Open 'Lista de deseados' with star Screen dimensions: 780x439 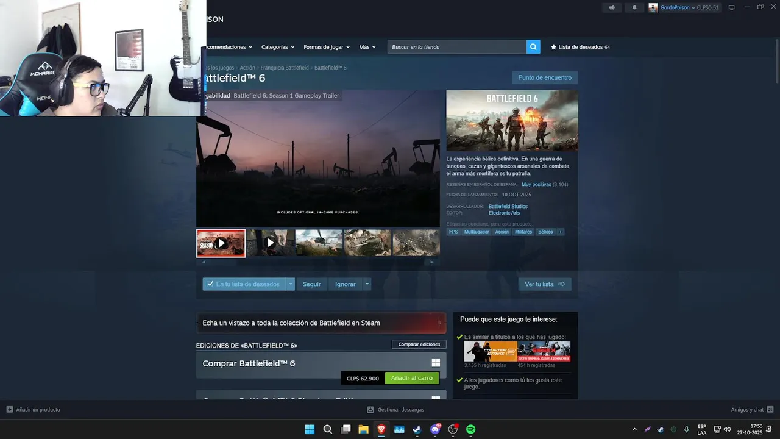(580, 47)
